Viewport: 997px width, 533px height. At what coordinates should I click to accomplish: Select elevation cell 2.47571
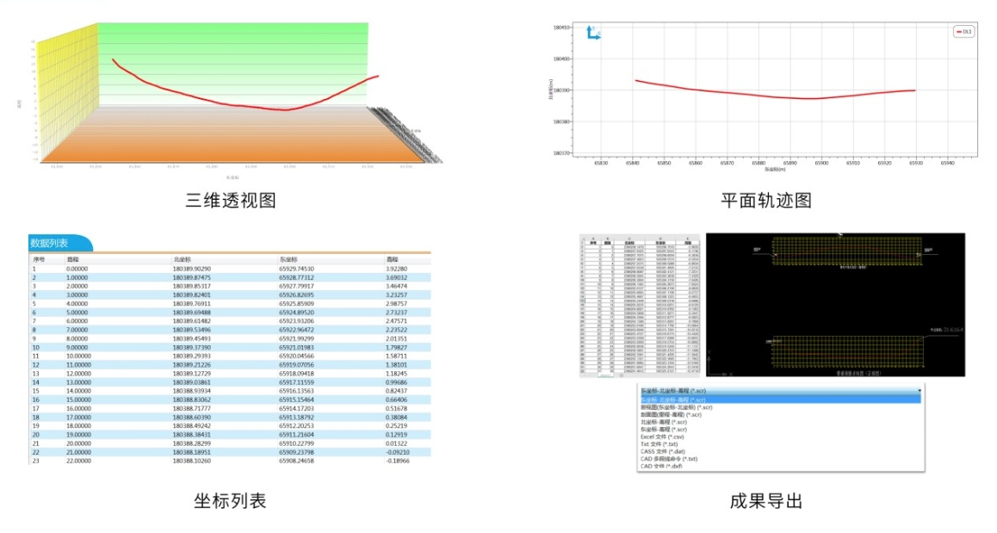[x=396, y=321]
